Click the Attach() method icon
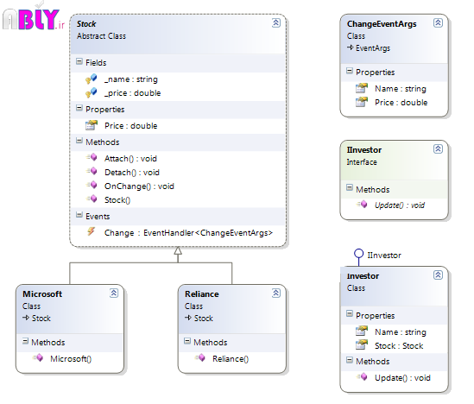 click(x=92, y=157)
